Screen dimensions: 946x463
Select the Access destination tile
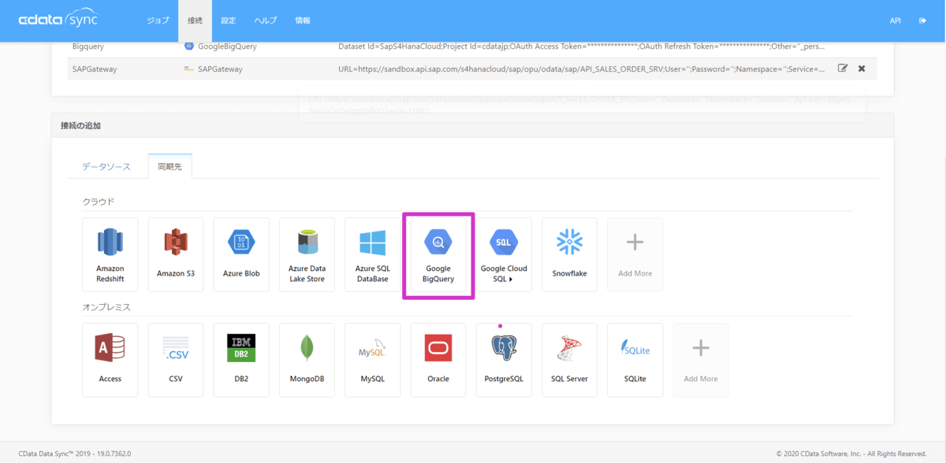(110, 360)
